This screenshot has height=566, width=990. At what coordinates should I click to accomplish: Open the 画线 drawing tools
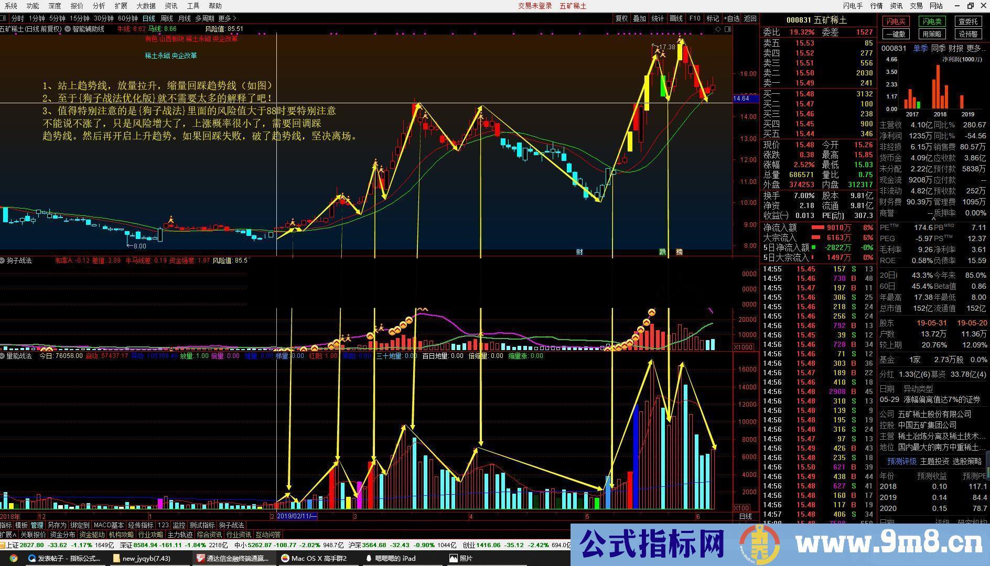pyautogui.click(x=675, y=18)
